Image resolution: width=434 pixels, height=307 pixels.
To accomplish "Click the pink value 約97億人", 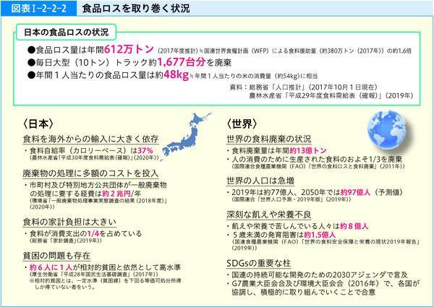I will coord(355,192).
